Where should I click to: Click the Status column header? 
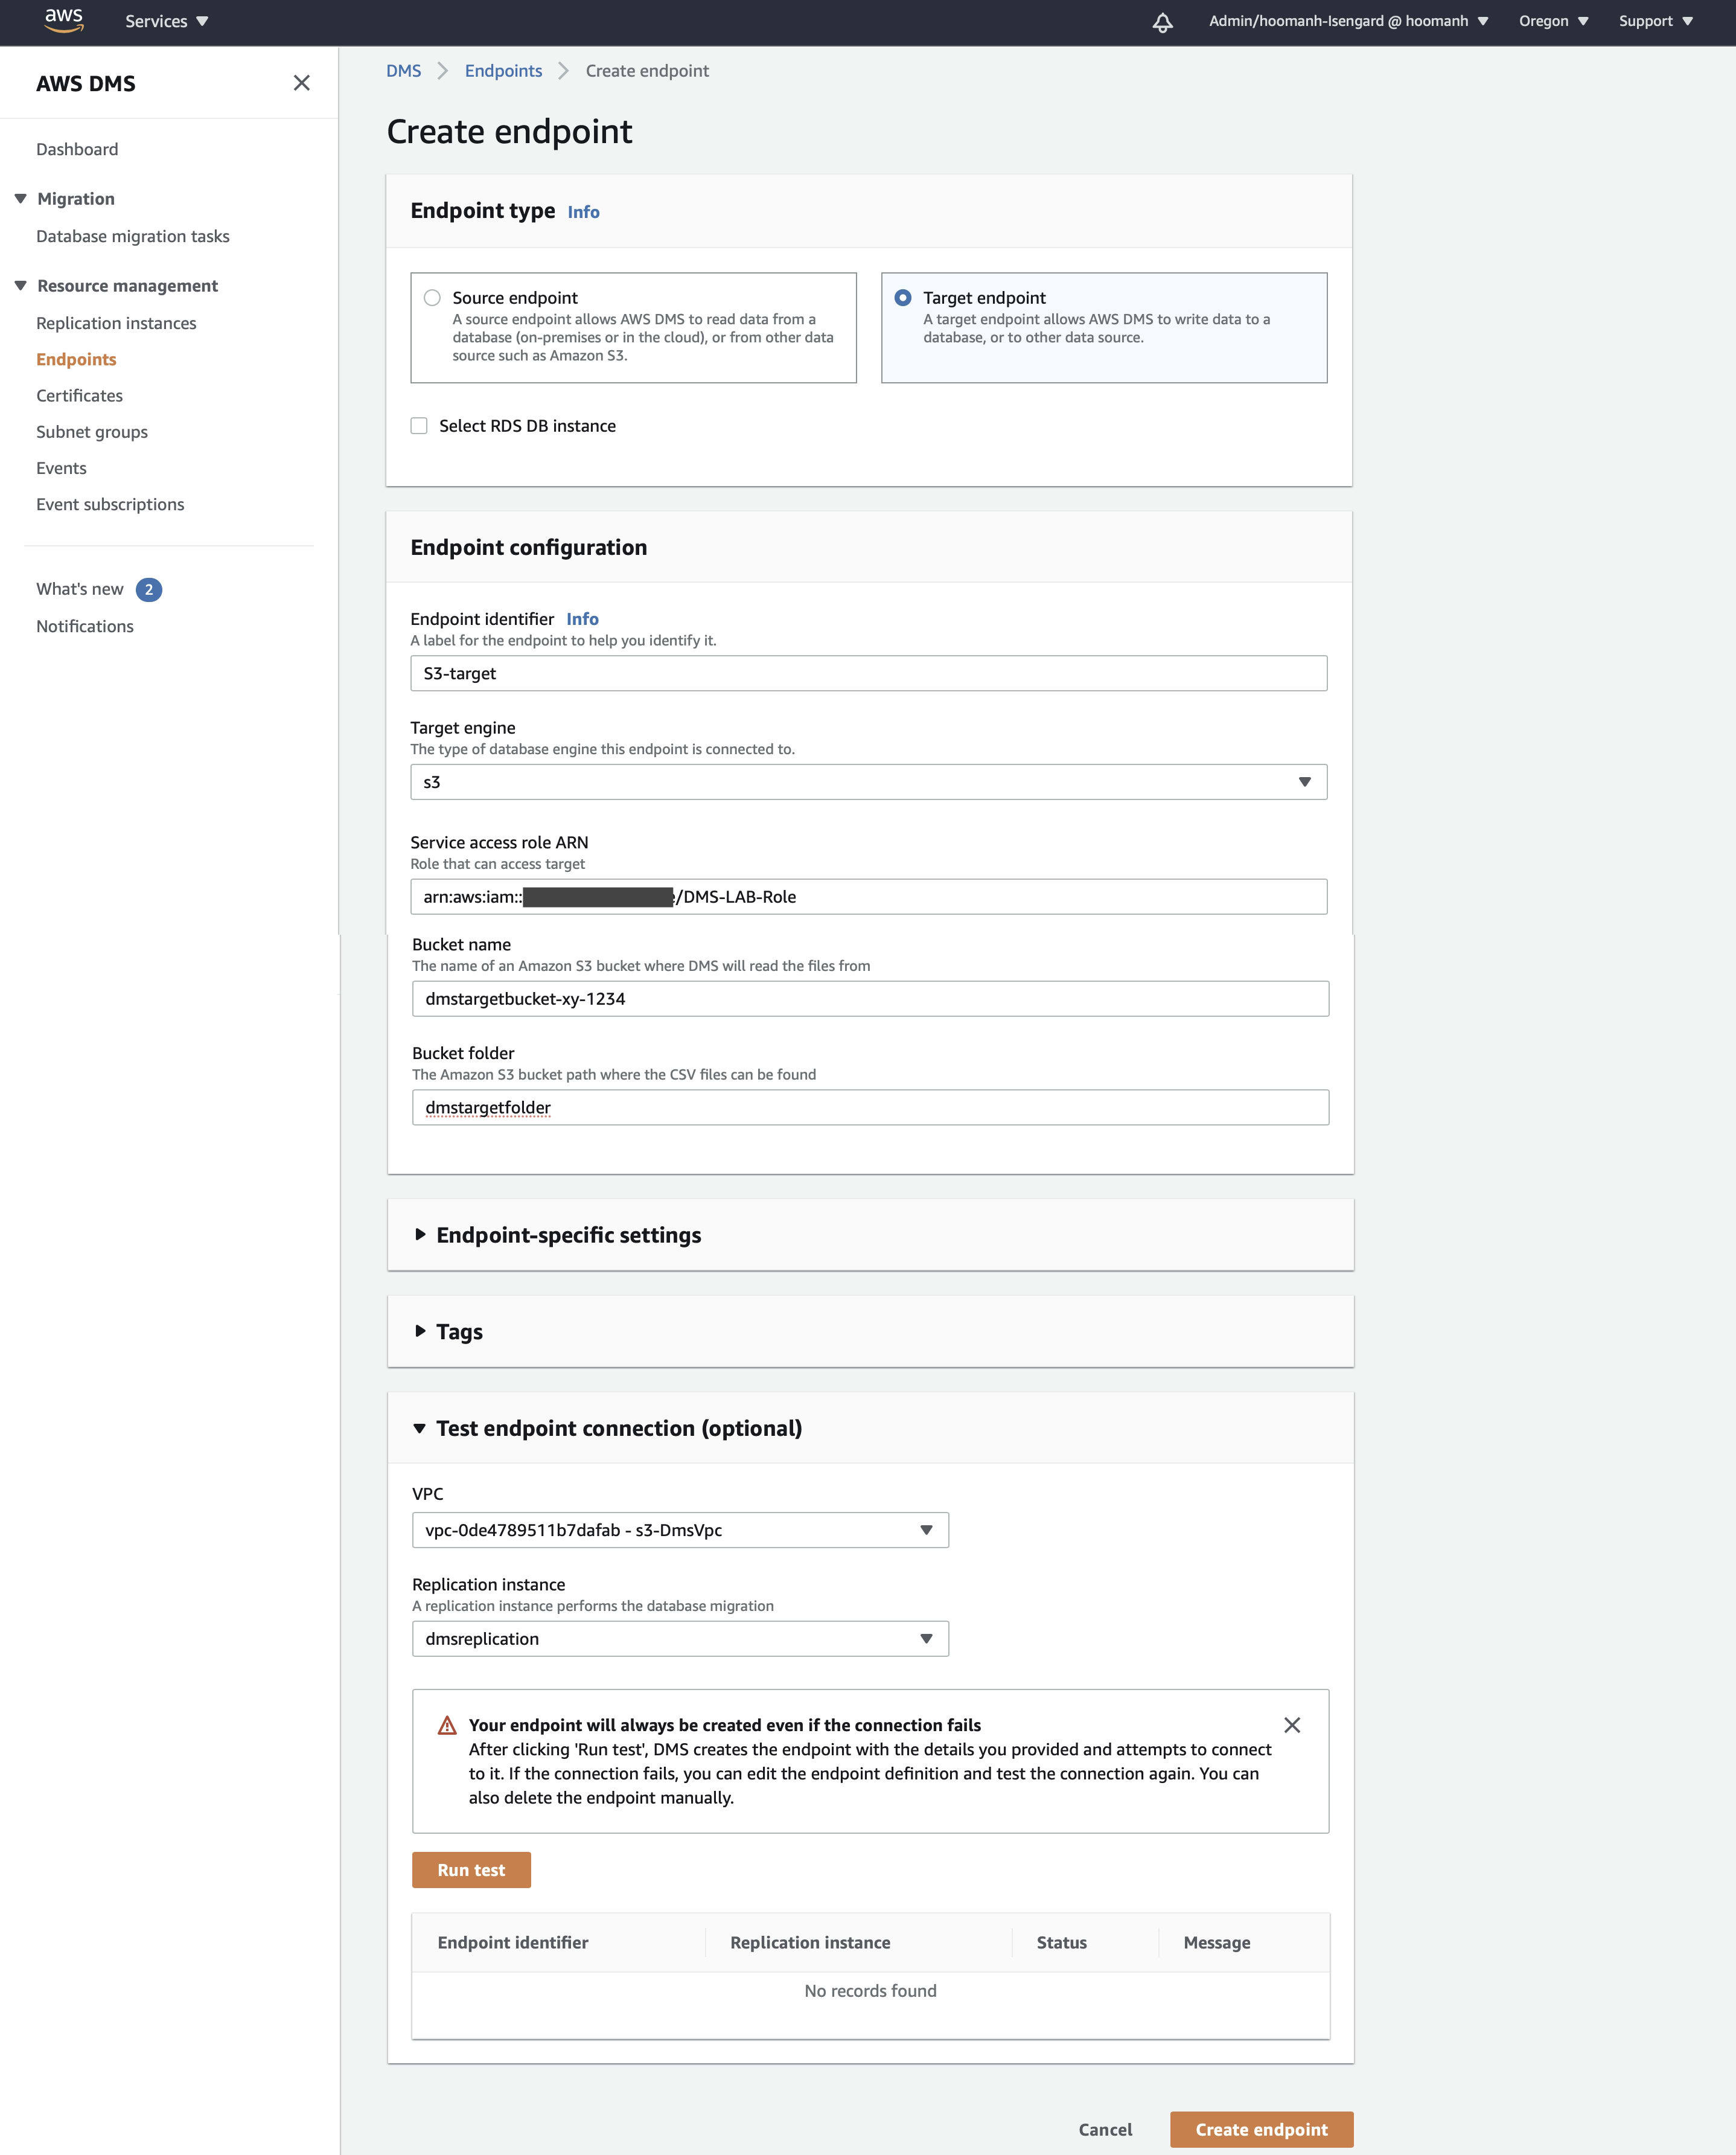point(1061,1943)
